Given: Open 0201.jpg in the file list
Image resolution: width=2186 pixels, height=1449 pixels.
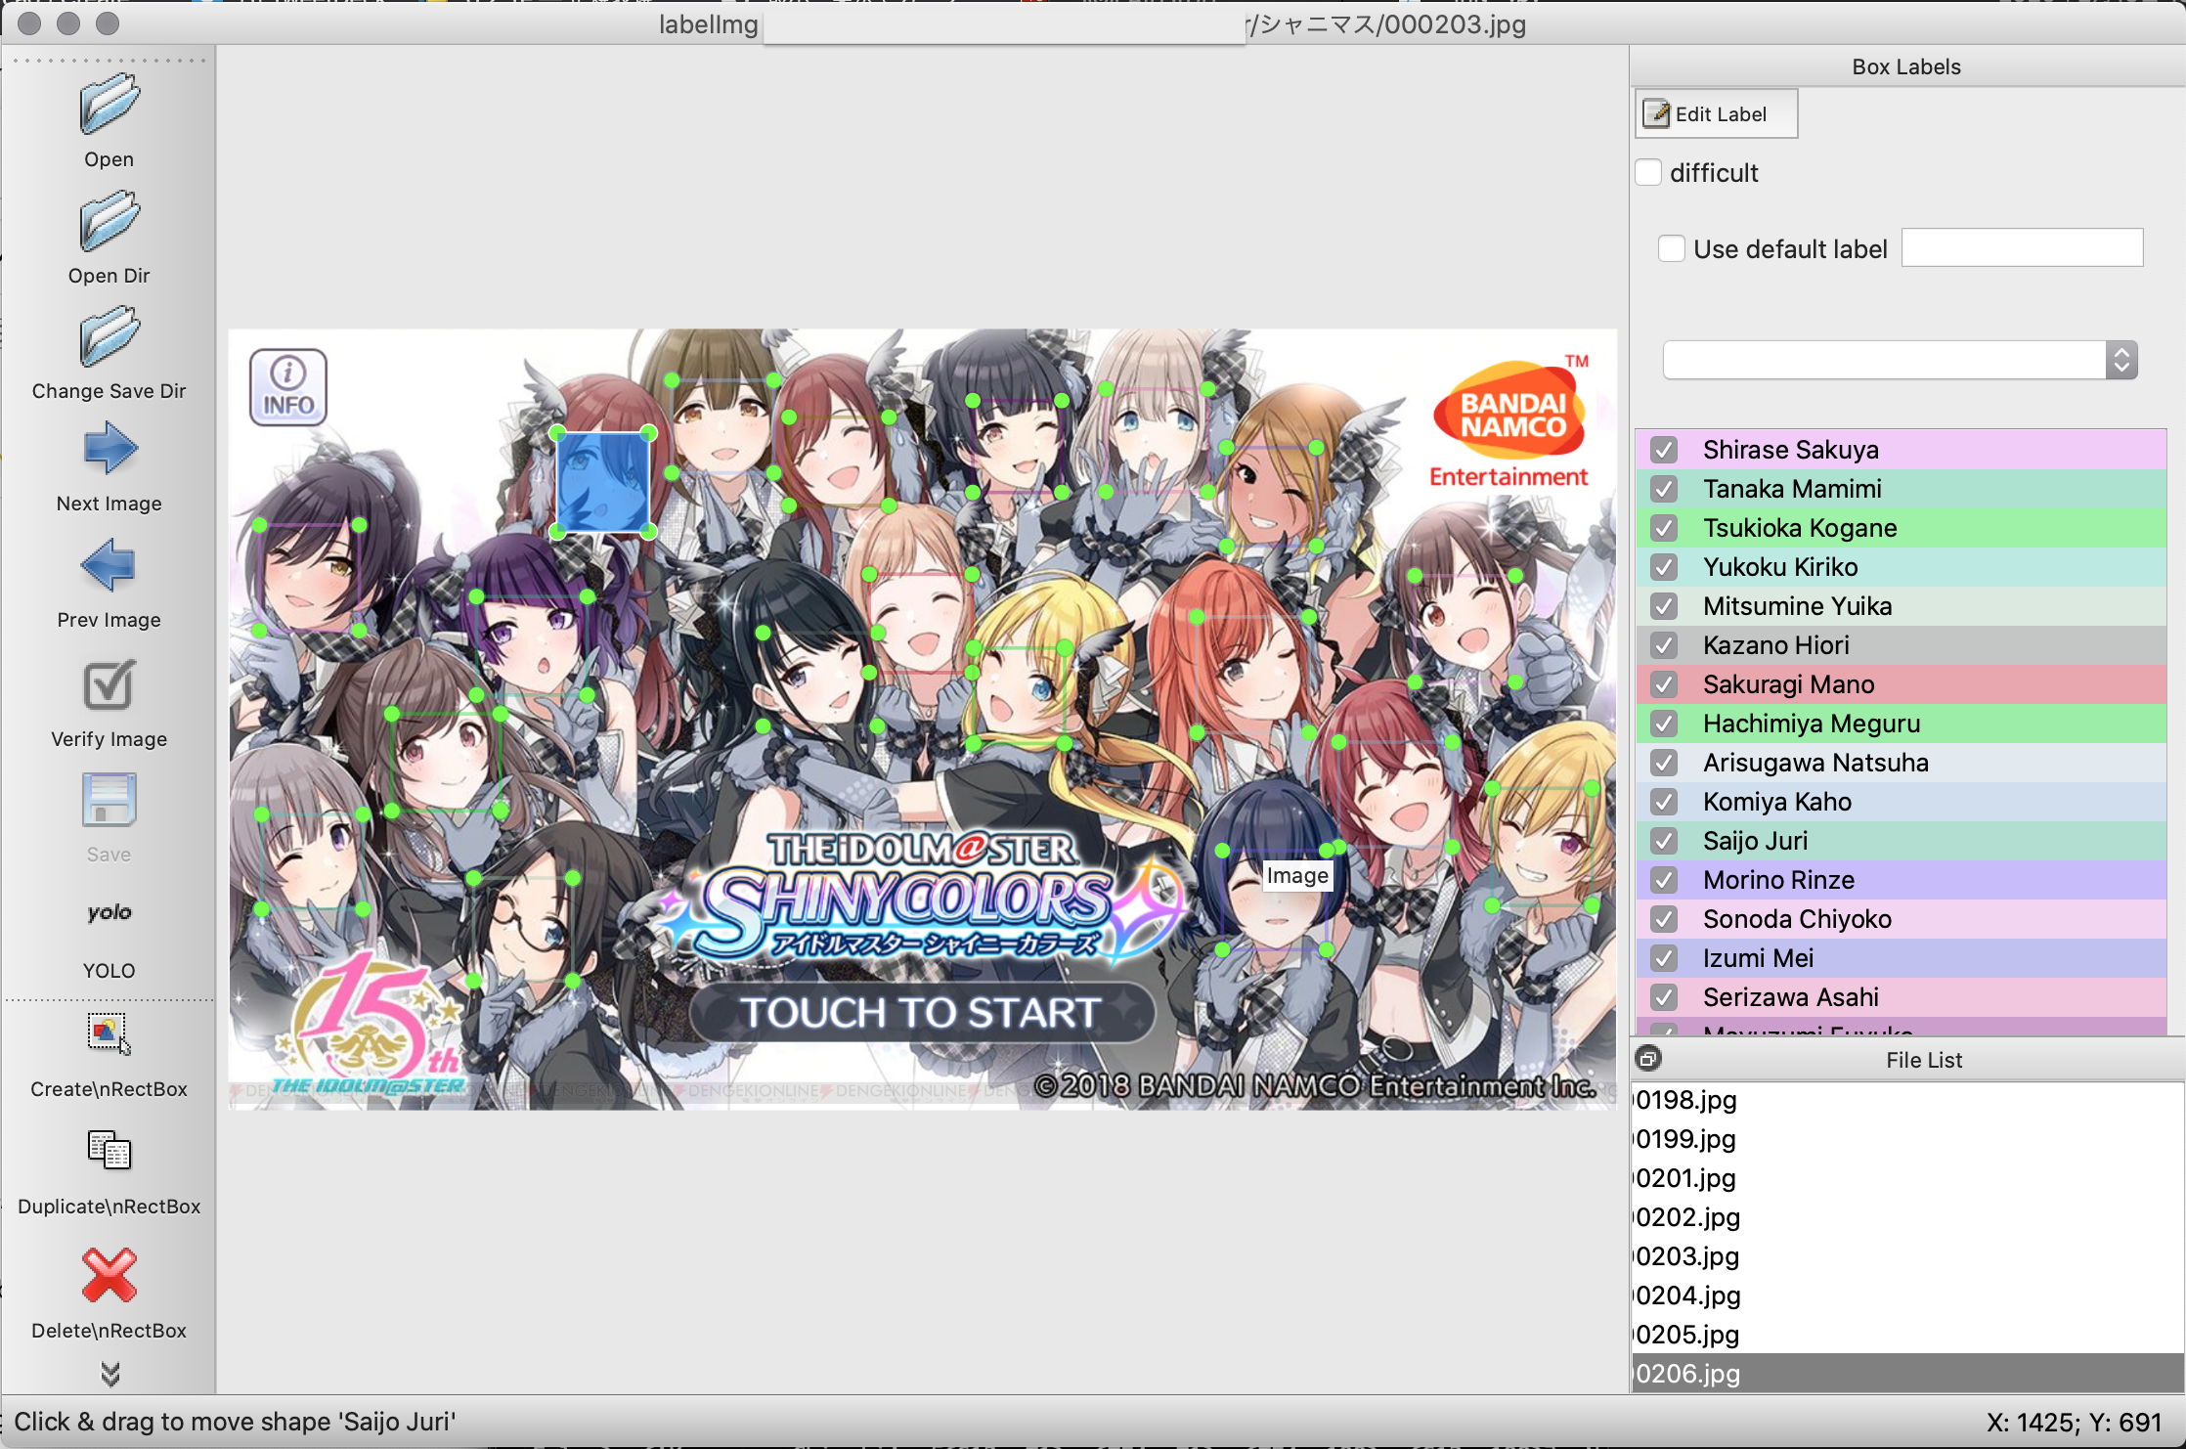Looking at the screenshot, I should pos(1908,1178).
